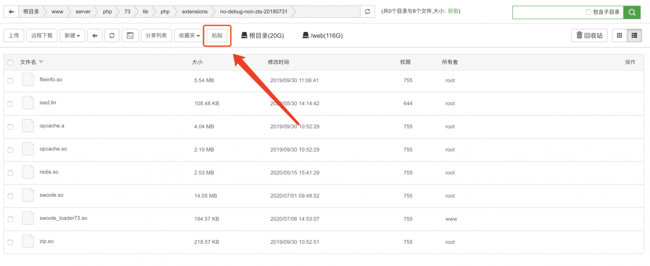Open the 根目录(20G) disk

point(262,35)
